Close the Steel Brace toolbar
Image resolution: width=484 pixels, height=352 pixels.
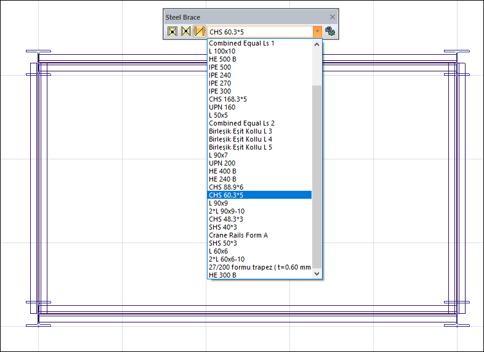(333, 17)
